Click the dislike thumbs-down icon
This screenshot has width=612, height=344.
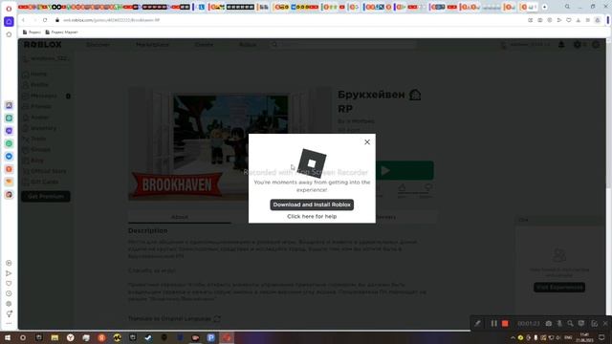coord(427,188)
